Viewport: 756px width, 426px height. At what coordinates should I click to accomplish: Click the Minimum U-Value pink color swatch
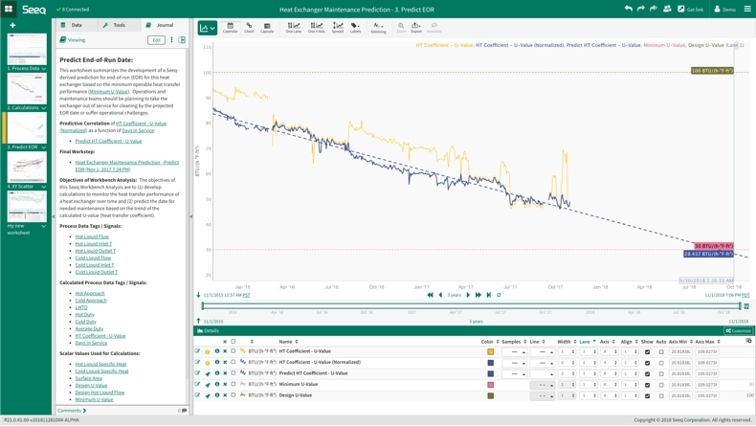click(x=490, y=385)
